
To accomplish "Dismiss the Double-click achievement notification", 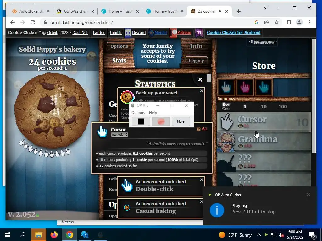I will coord(202,179).
